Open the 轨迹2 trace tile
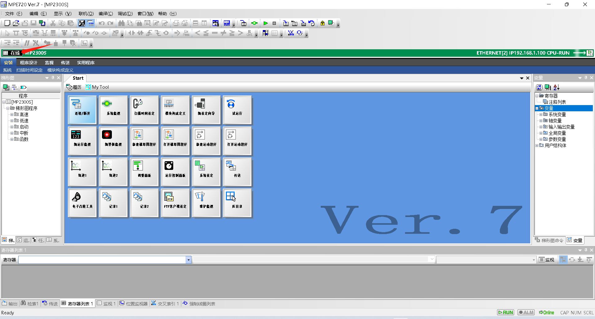Image resolution: width=595 pixels, height=319 pixels. [x=113, y=172]
